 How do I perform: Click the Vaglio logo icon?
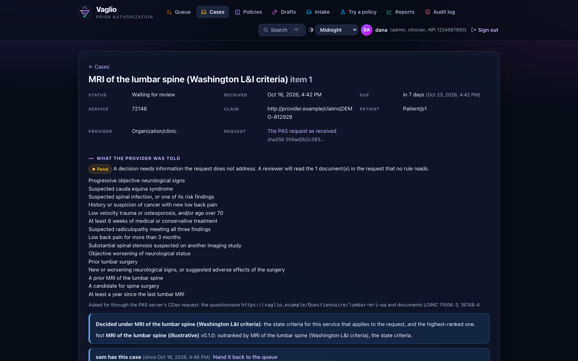pyautogui.click(x=85, y=12)
